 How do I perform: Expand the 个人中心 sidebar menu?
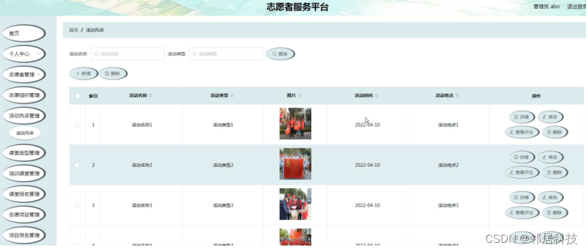tap(24, 54)
